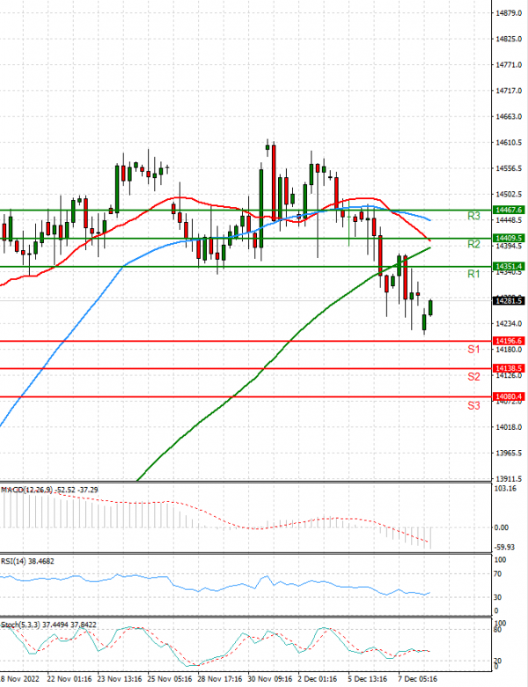Click the 14879.0 price axis value
The image size is (528, 687).
509,13
